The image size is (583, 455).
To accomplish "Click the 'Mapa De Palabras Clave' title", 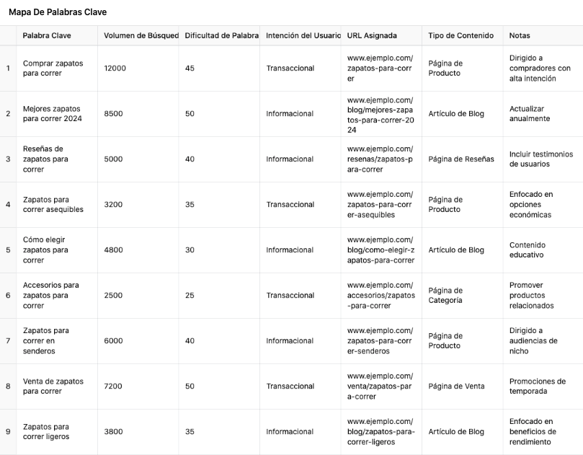I will point(58,12).
